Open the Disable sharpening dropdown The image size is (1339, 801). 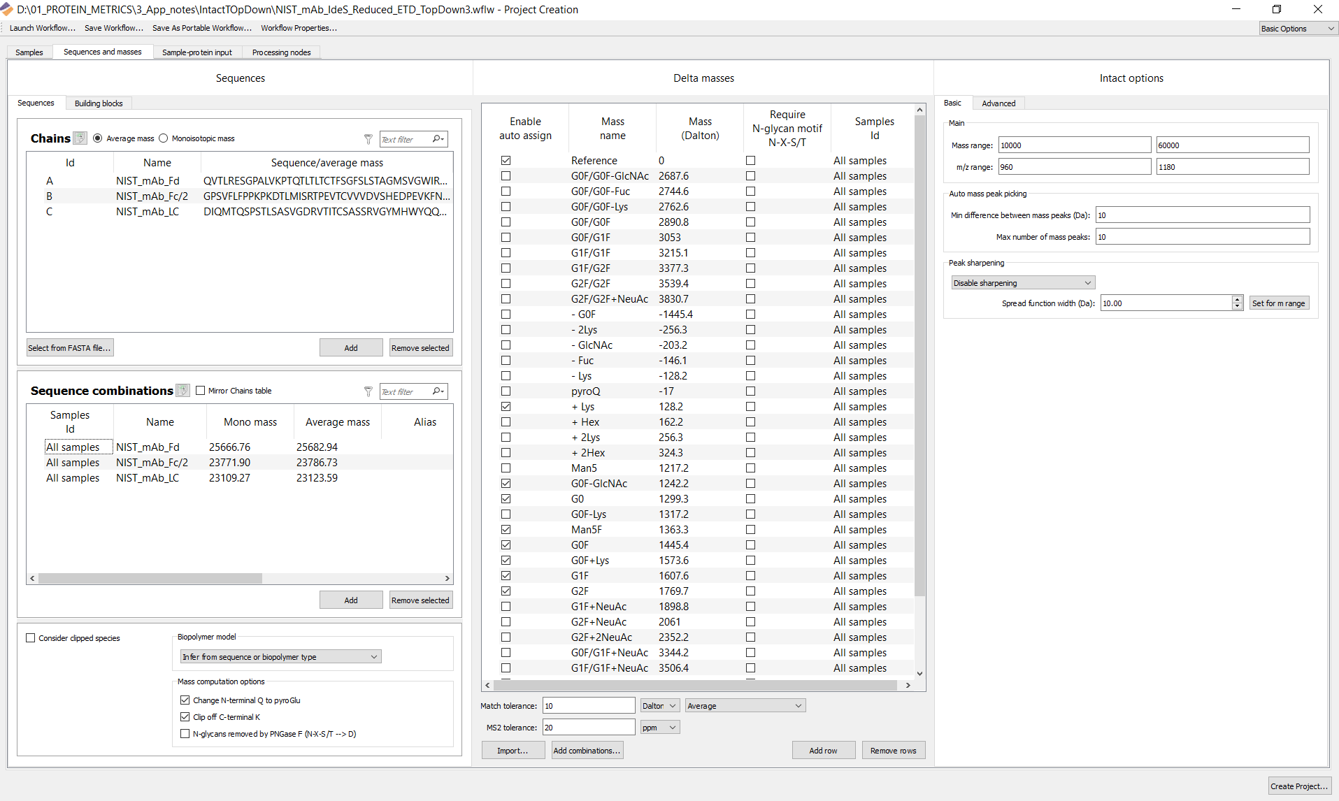click(1022, 282)
